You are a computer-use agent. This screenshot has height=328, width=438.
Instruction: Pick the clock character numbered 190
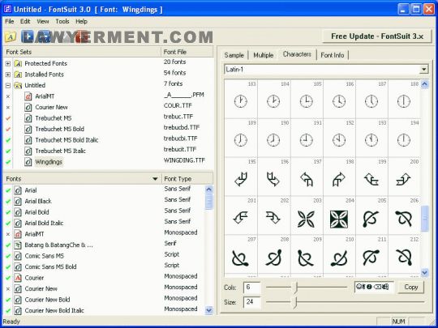[x=273, y=140]
